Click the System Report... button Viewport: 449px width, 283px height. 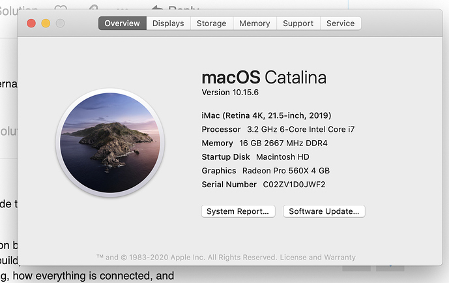tap(239, 211)
